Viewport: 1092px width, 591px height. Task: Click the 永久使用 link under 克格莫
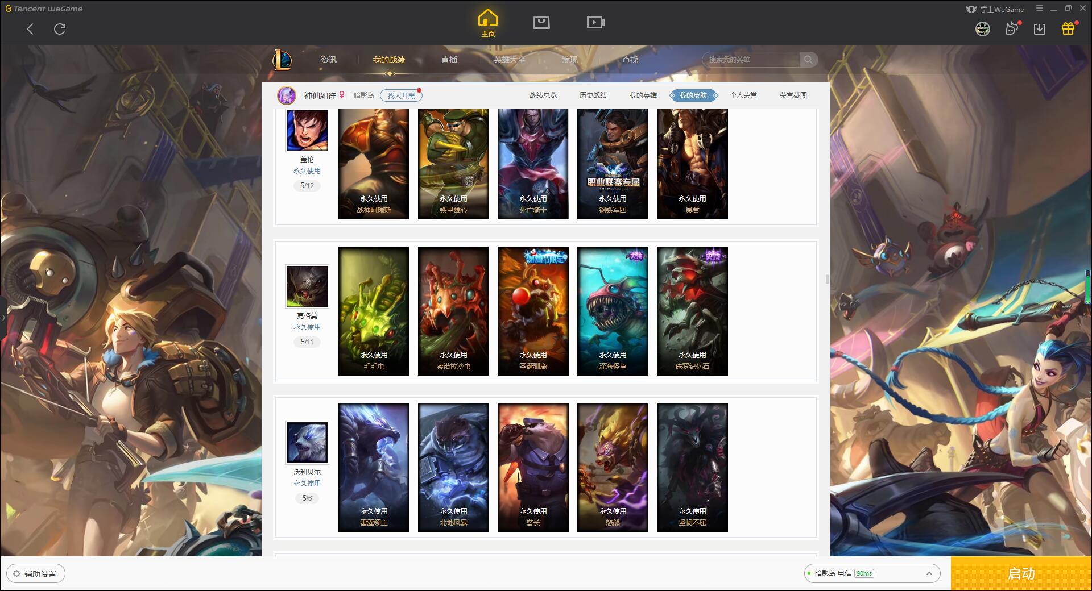pos(307,327)
